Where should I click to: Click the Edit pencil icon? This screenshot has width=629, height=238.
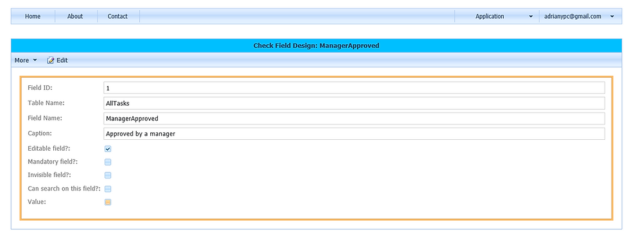51,60
